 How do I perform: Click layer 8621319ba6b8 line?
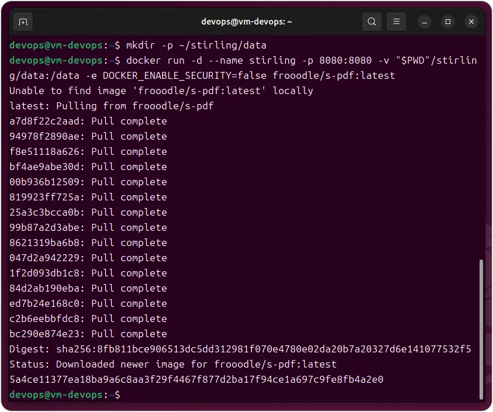[88, 243]
